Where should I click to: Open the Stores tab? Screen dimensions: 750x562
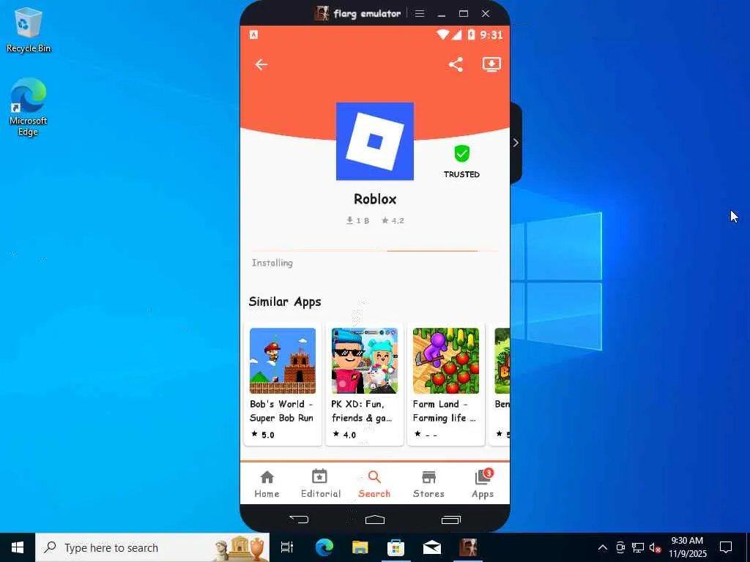tap(428, 484)
